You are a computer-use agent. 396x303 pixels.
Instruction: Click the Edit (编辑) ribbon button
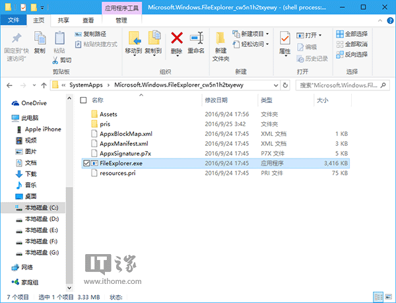pyautogui.click(x=307, y=47)
